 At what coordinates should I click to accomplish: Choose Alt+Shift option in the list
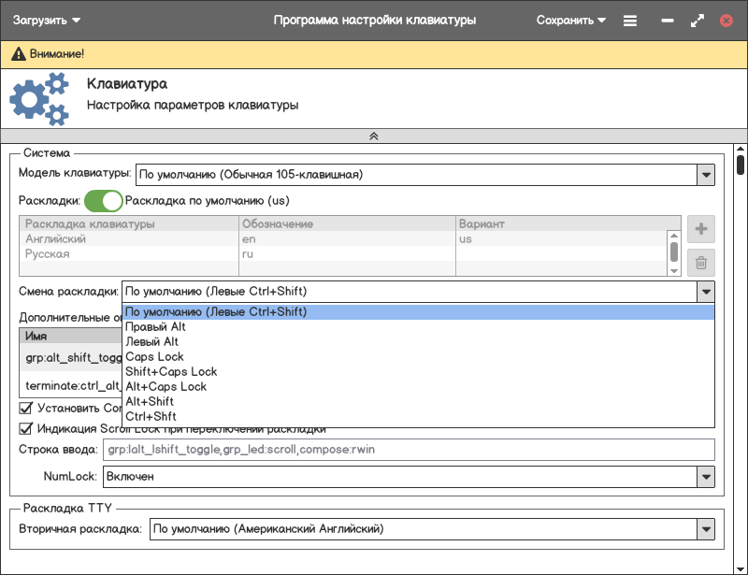(150, 401)
